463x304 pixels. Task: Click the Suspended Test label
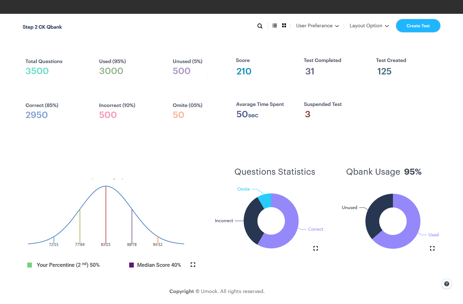click(323, 104)
